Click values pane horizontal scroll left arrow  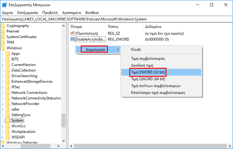coord(71,146)
